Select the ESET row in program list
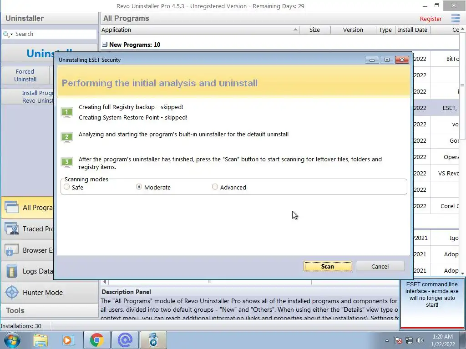This screenshot has height=349, width=466. (x=436, y=108)
